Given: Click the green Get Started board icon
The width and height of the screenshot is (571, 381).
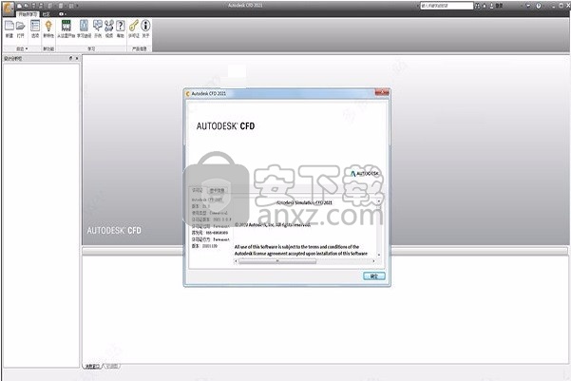Looking at the screenshot, I should pyautogui.click(x=66, y=26).
